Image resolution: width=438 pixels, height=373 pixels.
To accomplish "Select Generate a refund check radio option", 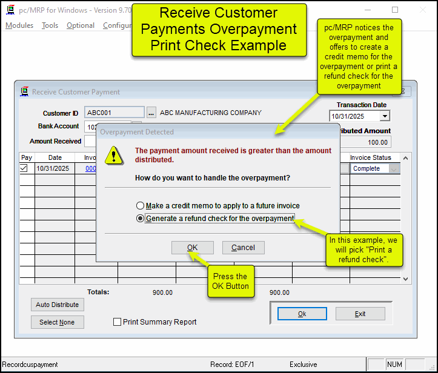I will coord(141,219).
